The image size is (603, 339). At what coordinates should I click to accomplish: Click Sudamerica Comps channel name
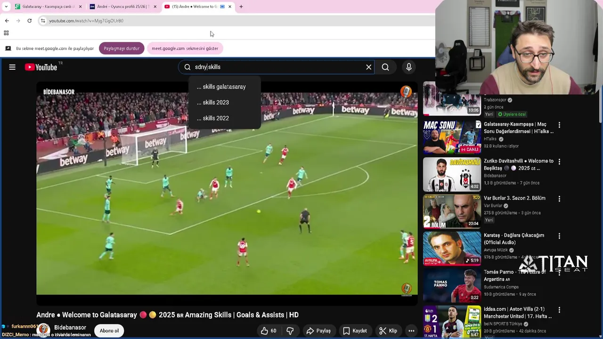501,287
